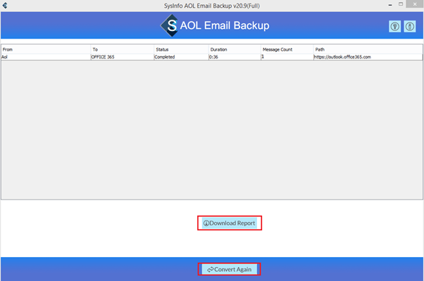This screenshot has height=281, width=424.
Task: Click the 'AOL Email Backup' header title
Action: [225, 25]
